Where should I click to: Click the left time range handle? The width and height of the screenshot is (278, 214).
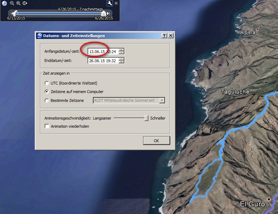[x=16, y=13]
